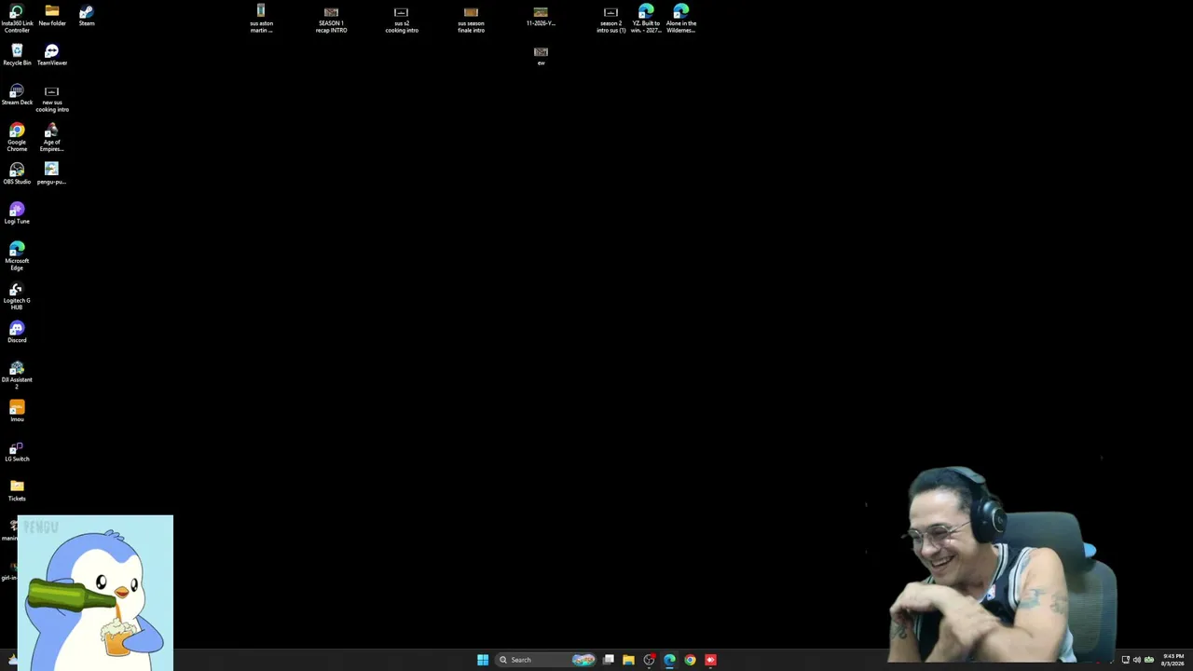Open the 'Alone in the Wilderness' Edge shortcut
The image size is (1193, 671).
click(x=681, y=19)
